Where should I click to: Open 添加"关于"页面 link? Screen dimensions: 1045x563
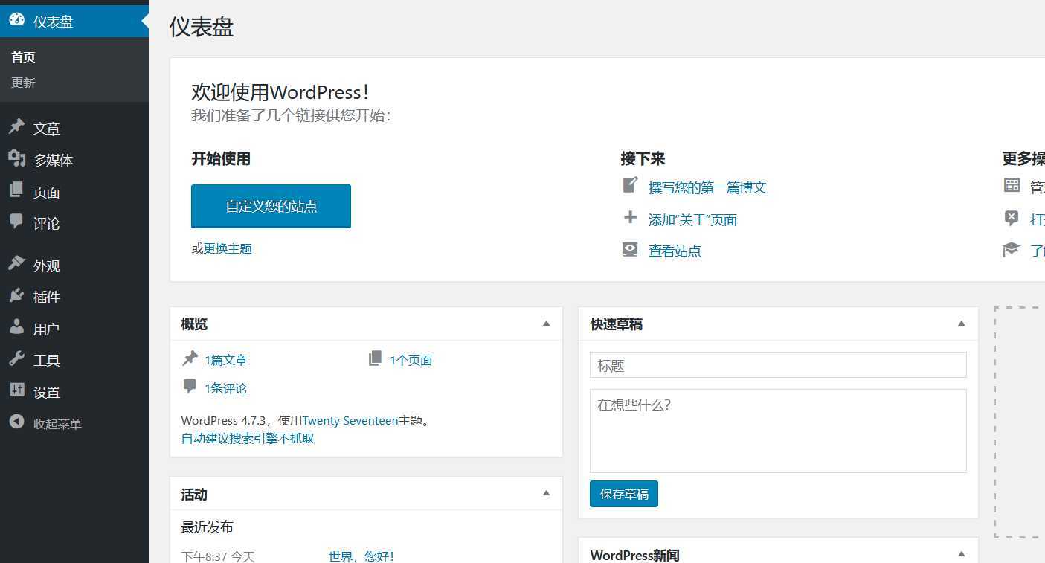click(x=692, y=219)
